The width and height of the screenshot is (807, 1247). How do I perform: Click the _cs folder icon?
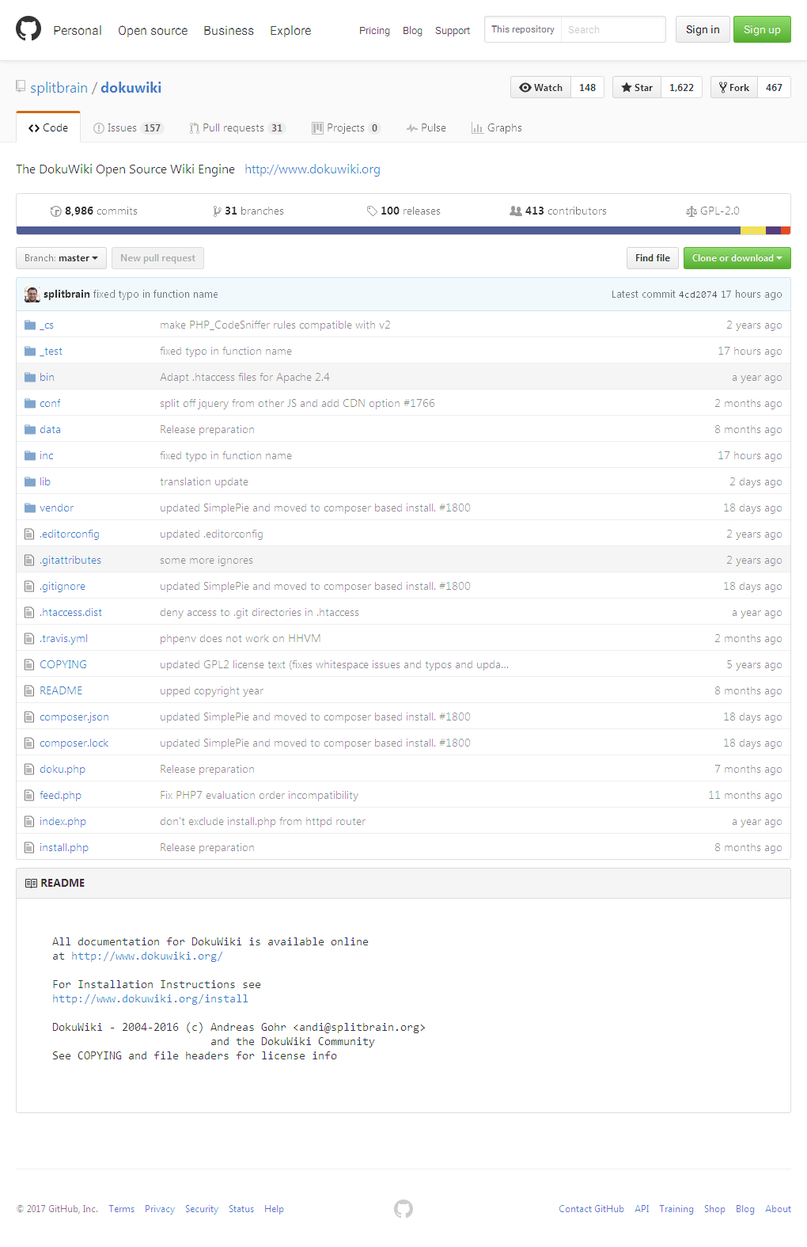(30, 325)
